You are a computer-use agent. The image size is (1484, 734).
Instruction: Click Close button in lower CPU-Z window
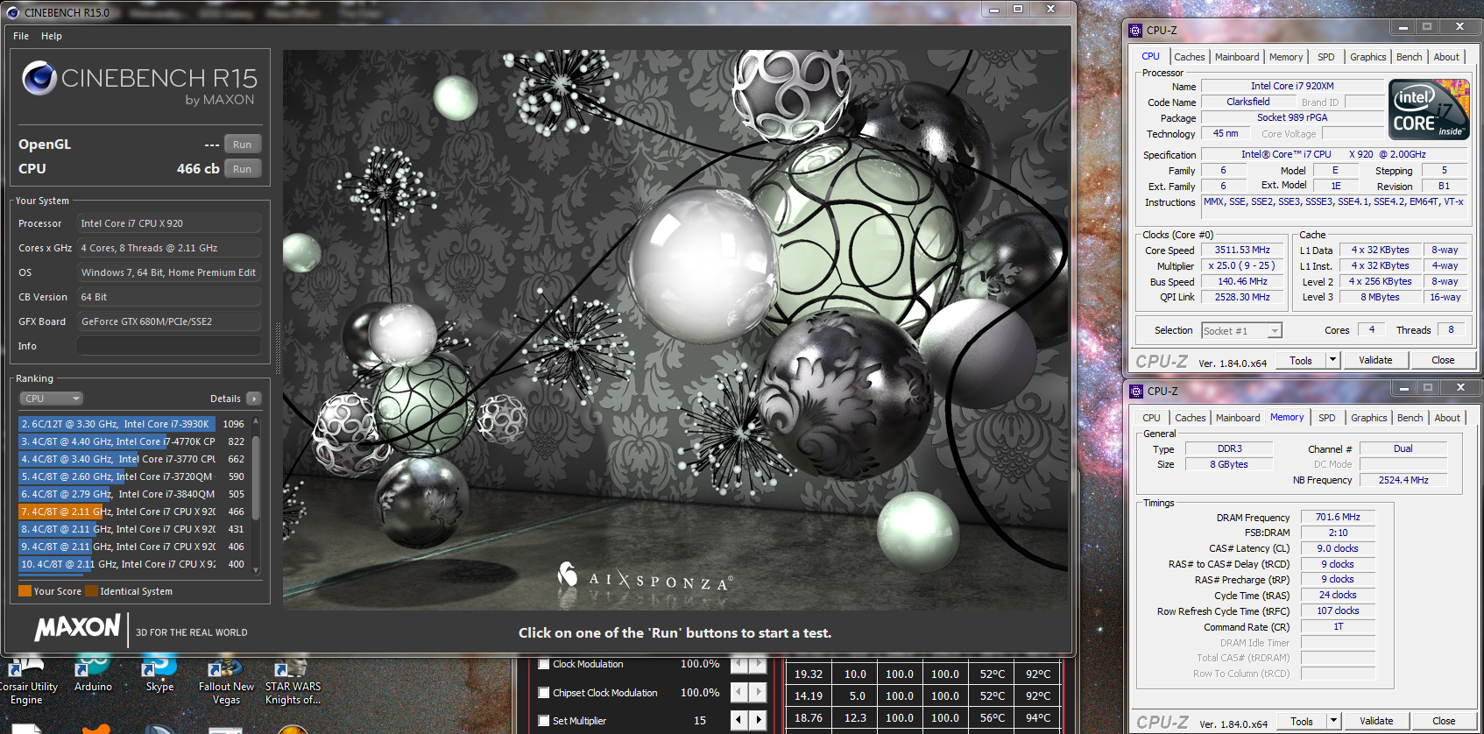coord(1444,721)
